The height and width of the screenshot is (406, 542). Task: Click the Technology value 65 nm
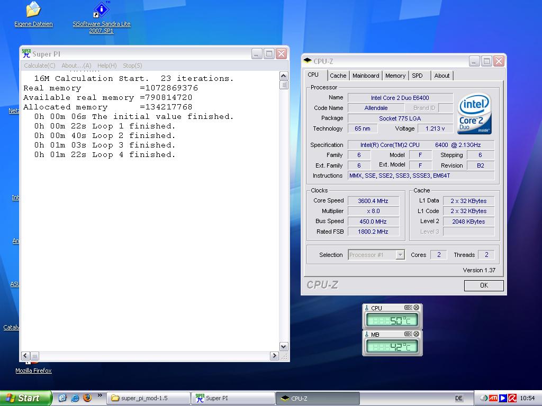363,128
